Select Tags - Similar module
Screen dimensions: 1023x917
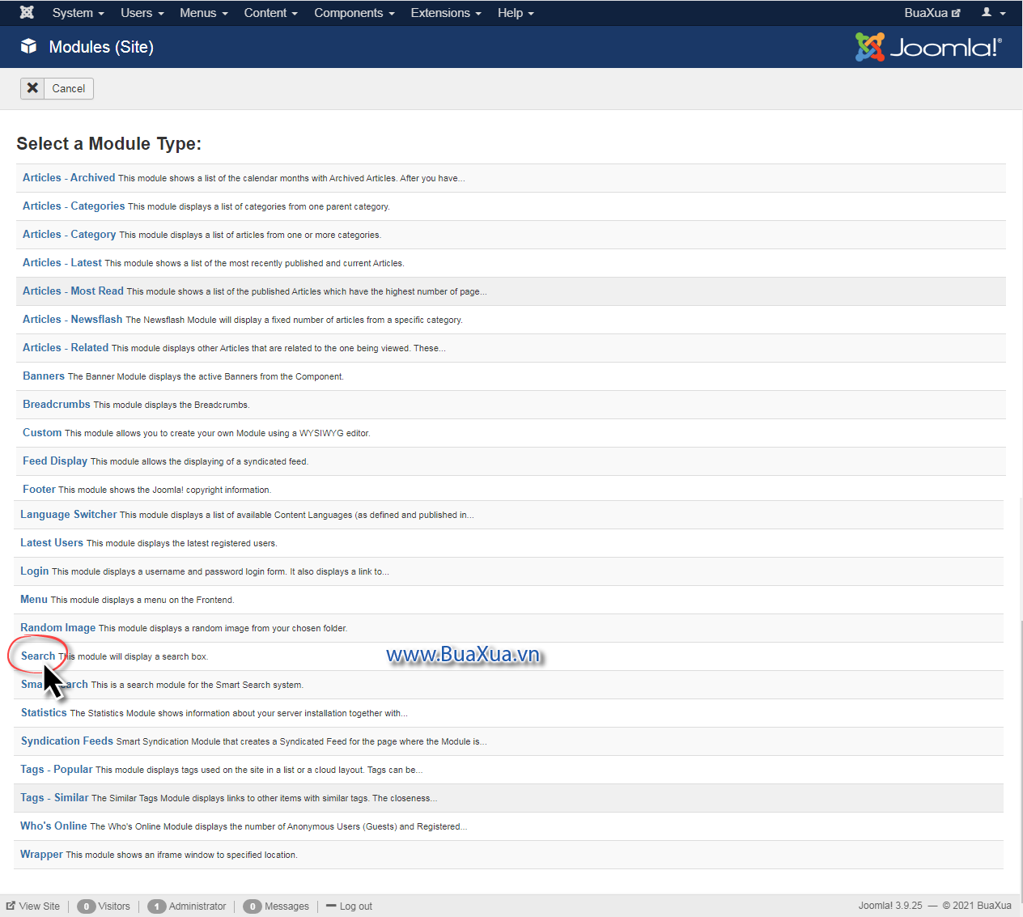coord(54,797)
